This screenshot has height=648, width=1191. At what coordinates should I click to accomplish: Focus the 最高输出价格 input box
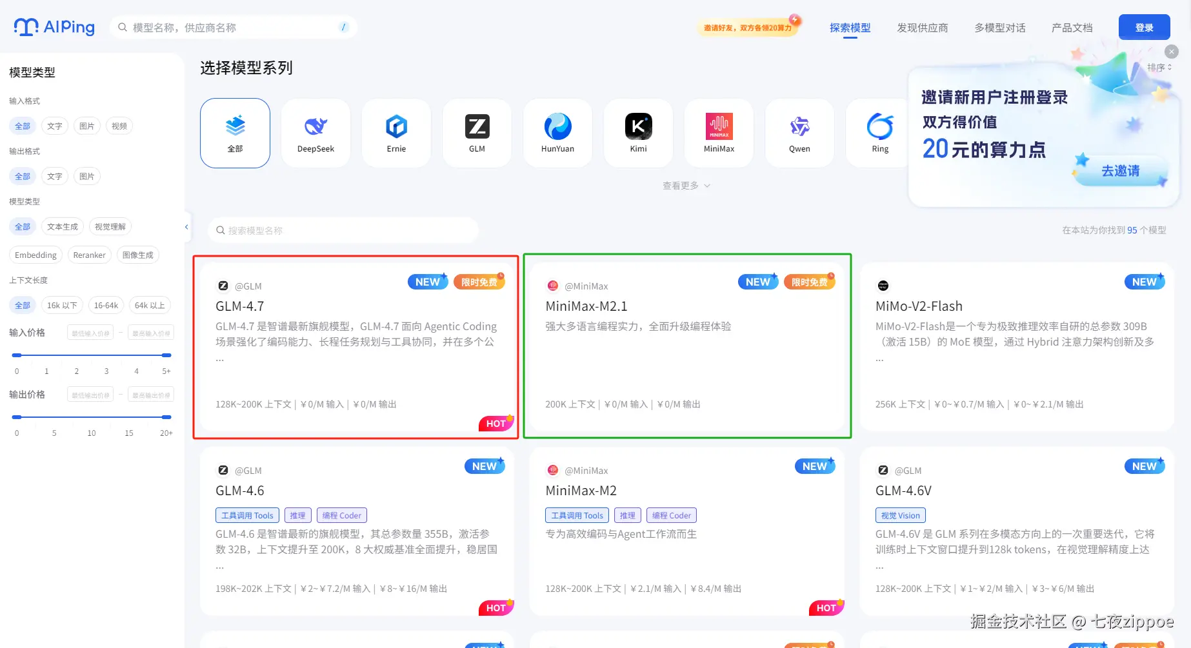(x=150, y=395)
